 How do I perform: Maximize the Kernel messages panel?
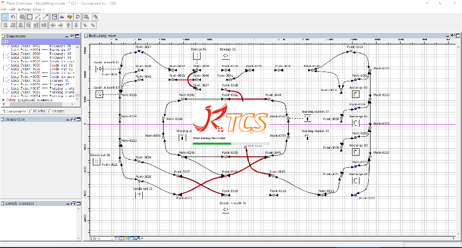[x=79, y=203]
